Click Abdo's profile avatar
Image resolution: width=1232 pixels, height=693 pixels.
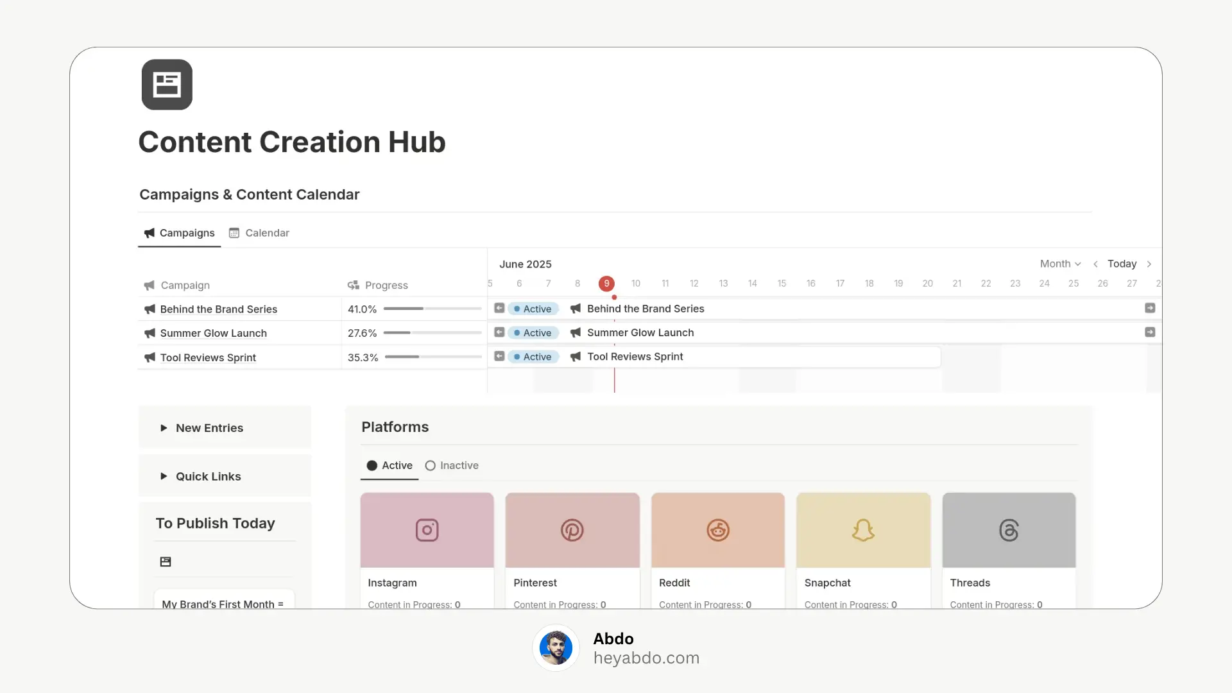coord(556,647)
